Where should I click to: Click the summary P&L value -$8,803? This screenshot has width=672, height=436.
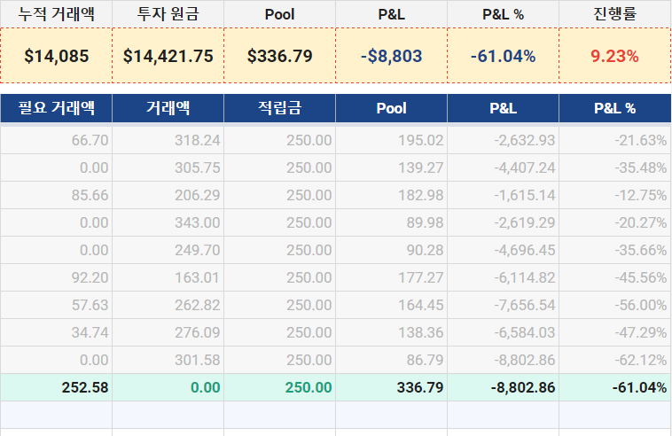point(391,56)
